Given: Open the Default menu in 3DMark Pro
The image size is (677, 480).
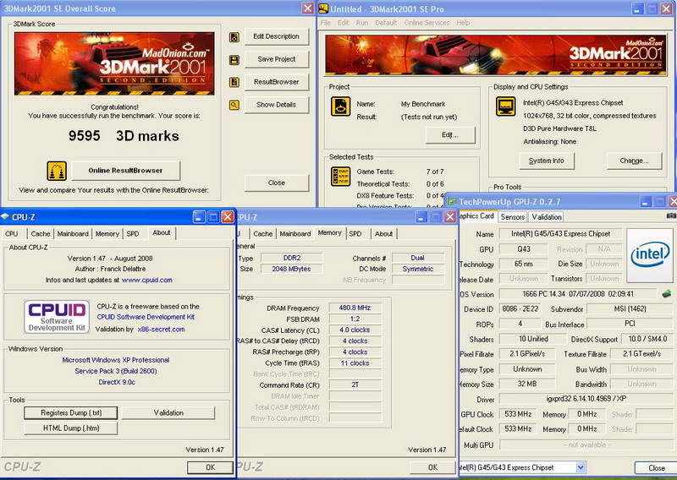Looking at the screenshot, I should pos(386,23).
